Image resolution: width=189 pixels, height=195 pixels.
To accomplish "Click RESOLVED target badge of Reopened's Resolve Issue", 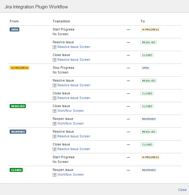I will pos(149,132).
